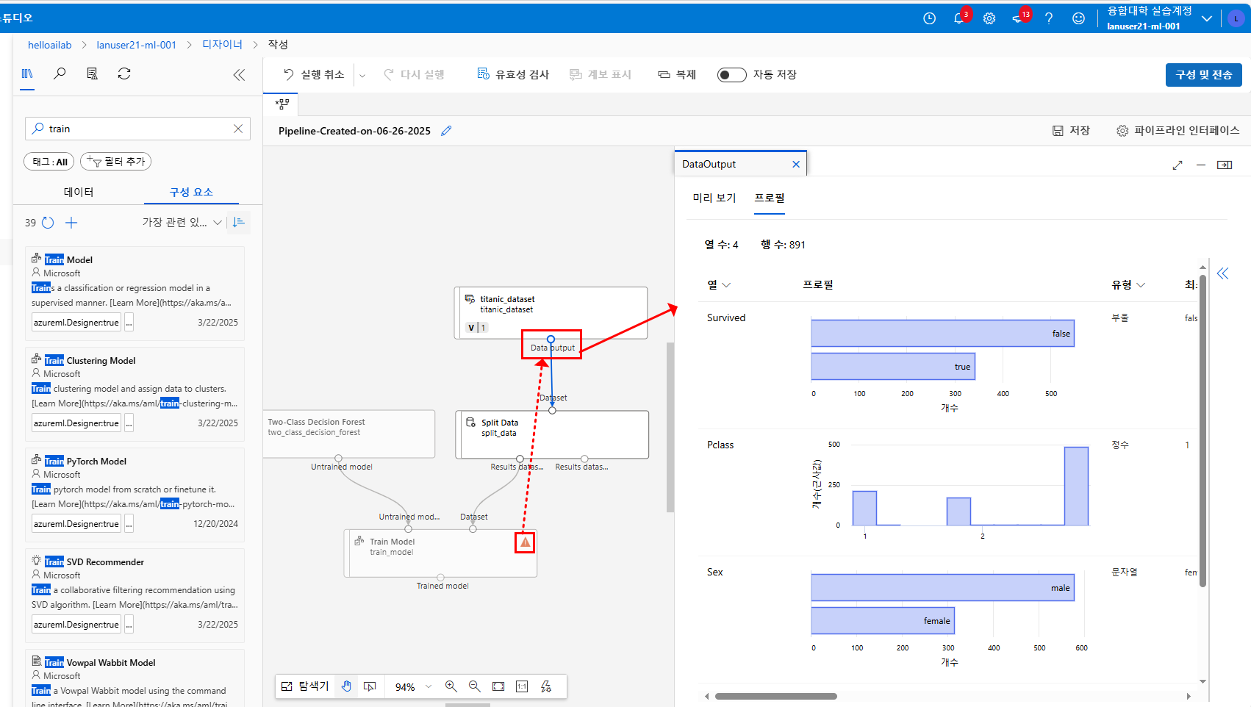Click the 복제 clone button
This screenshot has height=707, width=1251.
pos(677,74)
